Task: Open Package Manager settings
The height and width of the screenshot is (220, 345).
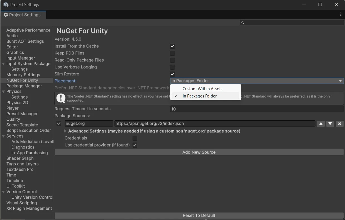Action: (x=24, y=86)
